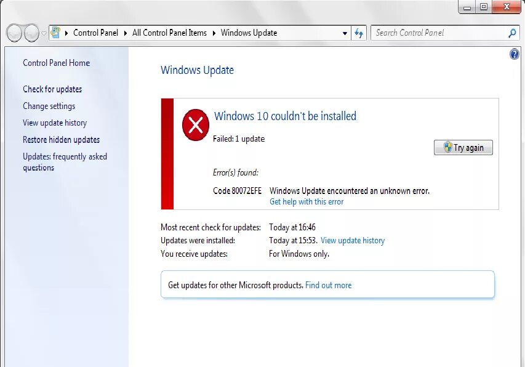Expand the arrow before Control Panel breadcrumb
Viewport: 525px width, 367px height.
pyautogui.click(x=66, y=33)
